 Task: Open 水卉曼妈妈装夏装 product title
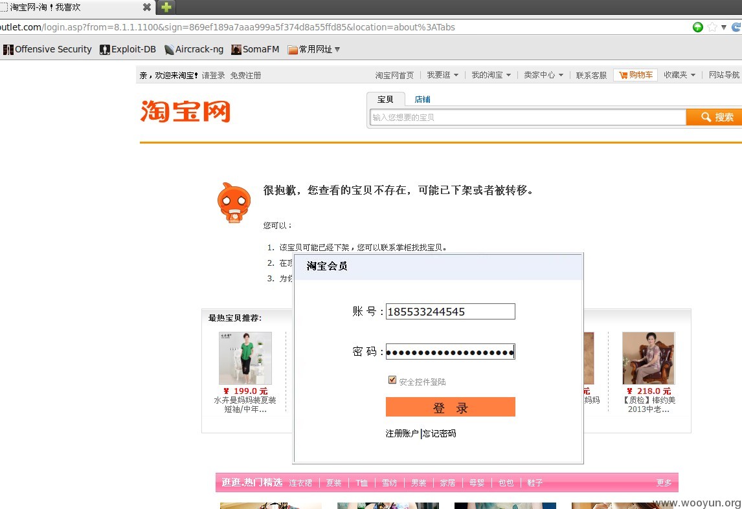point(245,405)
